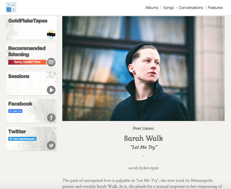Open the Features navigation link

[215, 8]
